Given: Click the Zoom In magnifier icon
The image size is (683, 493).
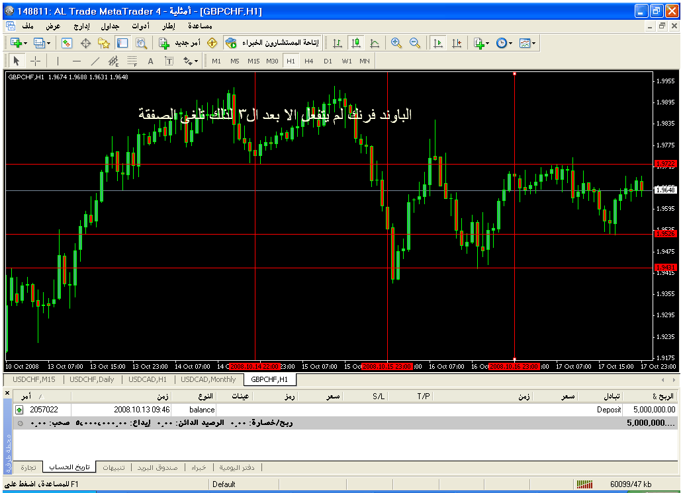Looking at the screenshot, I should (396, 43).
